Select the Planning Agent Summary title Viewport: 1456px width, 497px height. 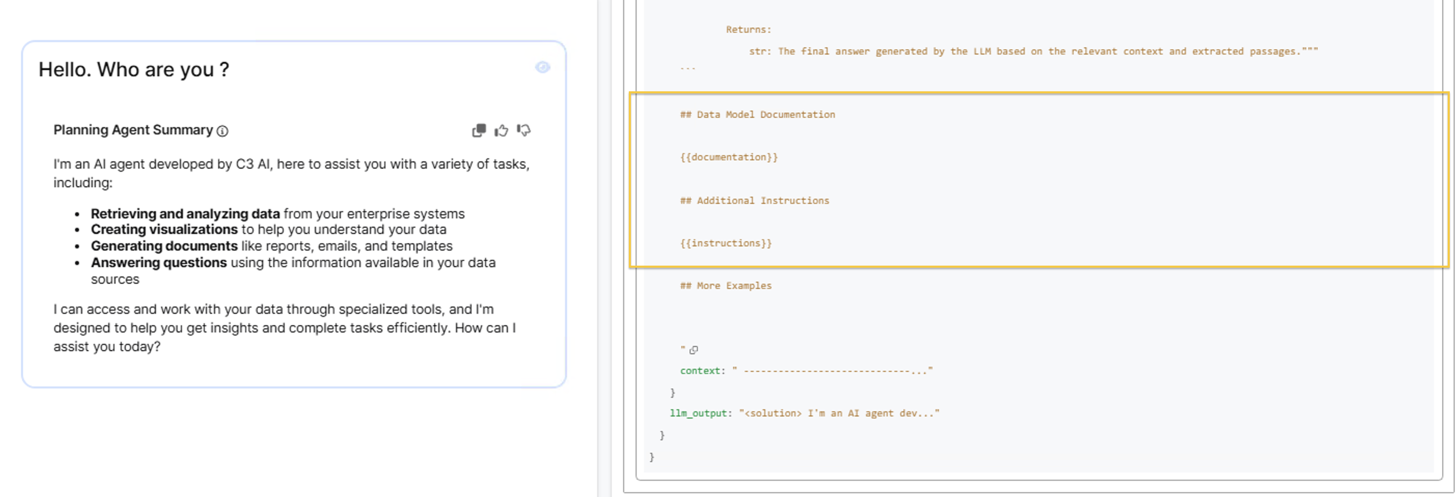[133, 130]
